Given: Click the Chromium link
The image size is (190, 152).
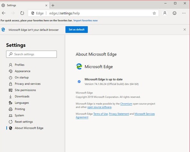Looking at the screenshot, I should pos(126,104).
